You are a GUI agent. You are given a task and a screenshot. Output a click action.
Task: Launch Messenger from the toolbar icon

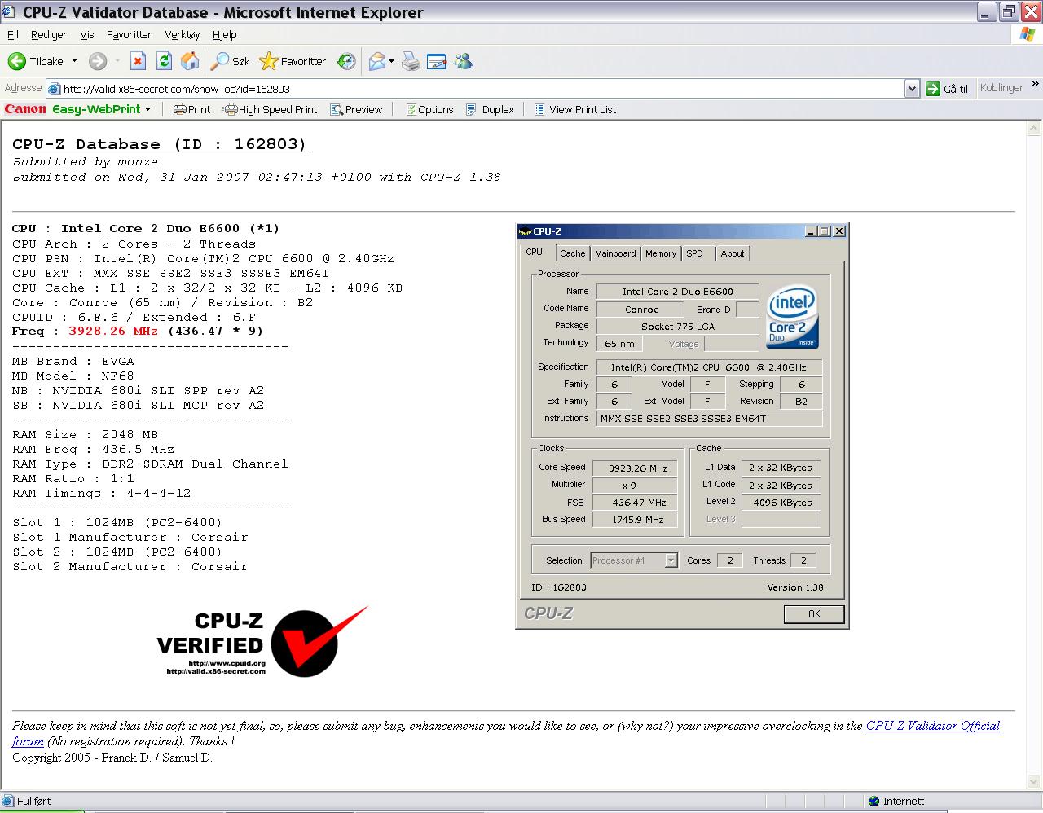tap(464, 61)
